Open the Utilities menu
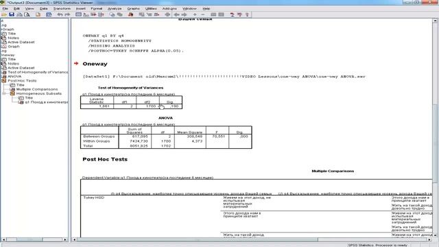Screen dimensions: 439x247 click(151, 9)
